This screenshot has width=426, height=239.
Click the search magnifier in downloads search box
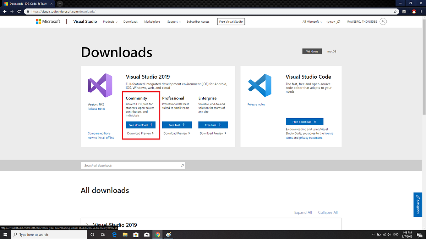click(182, 165)
